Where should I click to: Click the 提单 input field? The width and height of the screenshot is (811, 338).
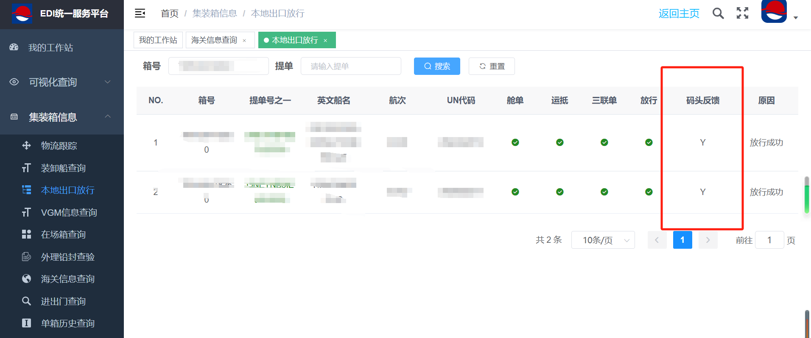[x=350, y=66]
